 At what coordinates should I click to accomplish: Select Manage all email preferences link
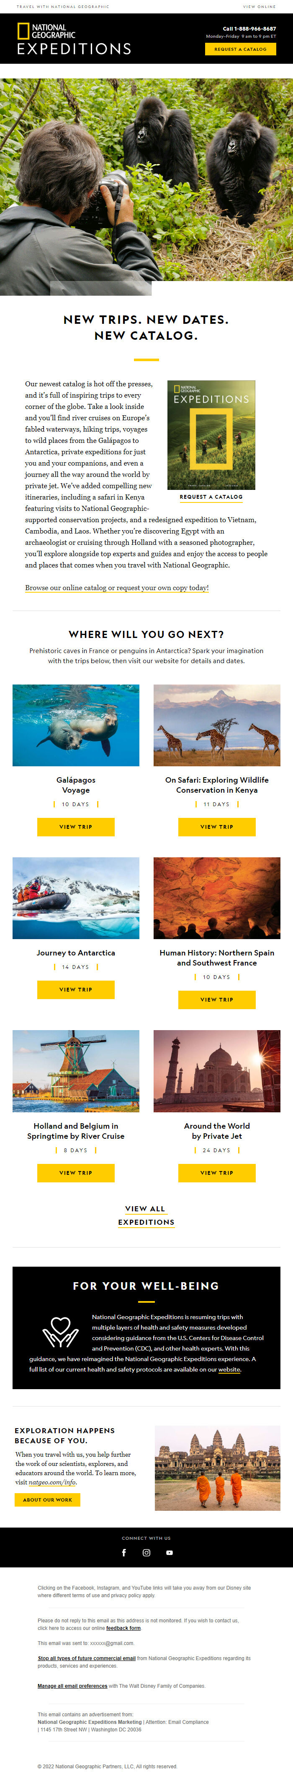click(72, 1686)
